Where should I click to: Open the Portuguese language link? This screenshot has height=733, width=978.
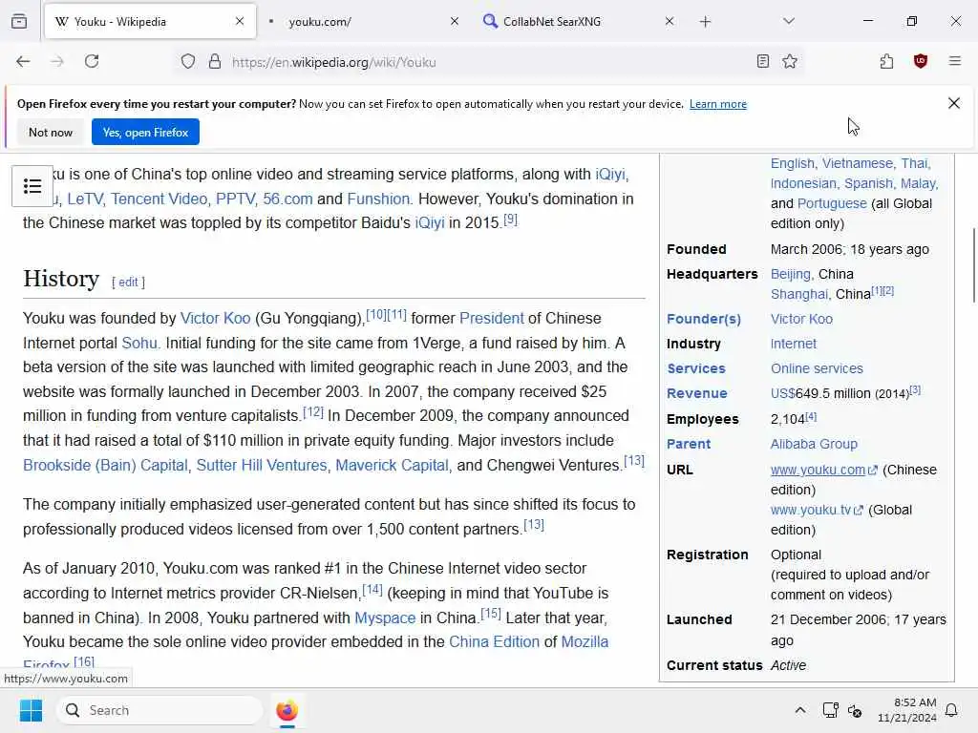tap(832, 204)
